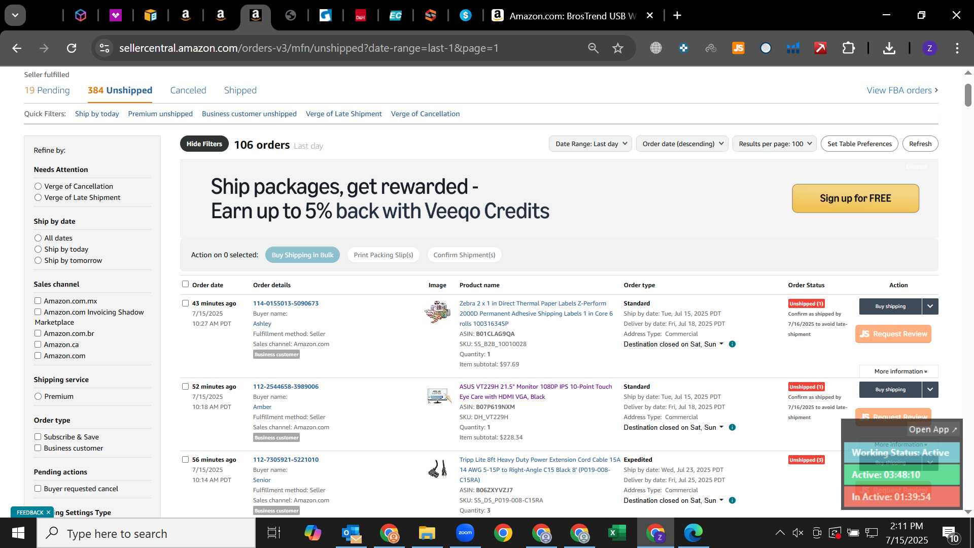Open Order date (descending) sort dropdown
974x548 pixels.
pos(682,144)
